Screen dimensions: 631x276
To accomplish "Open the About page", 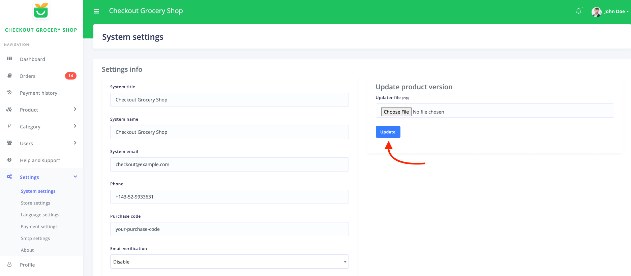I will click(x=27, y=250).
